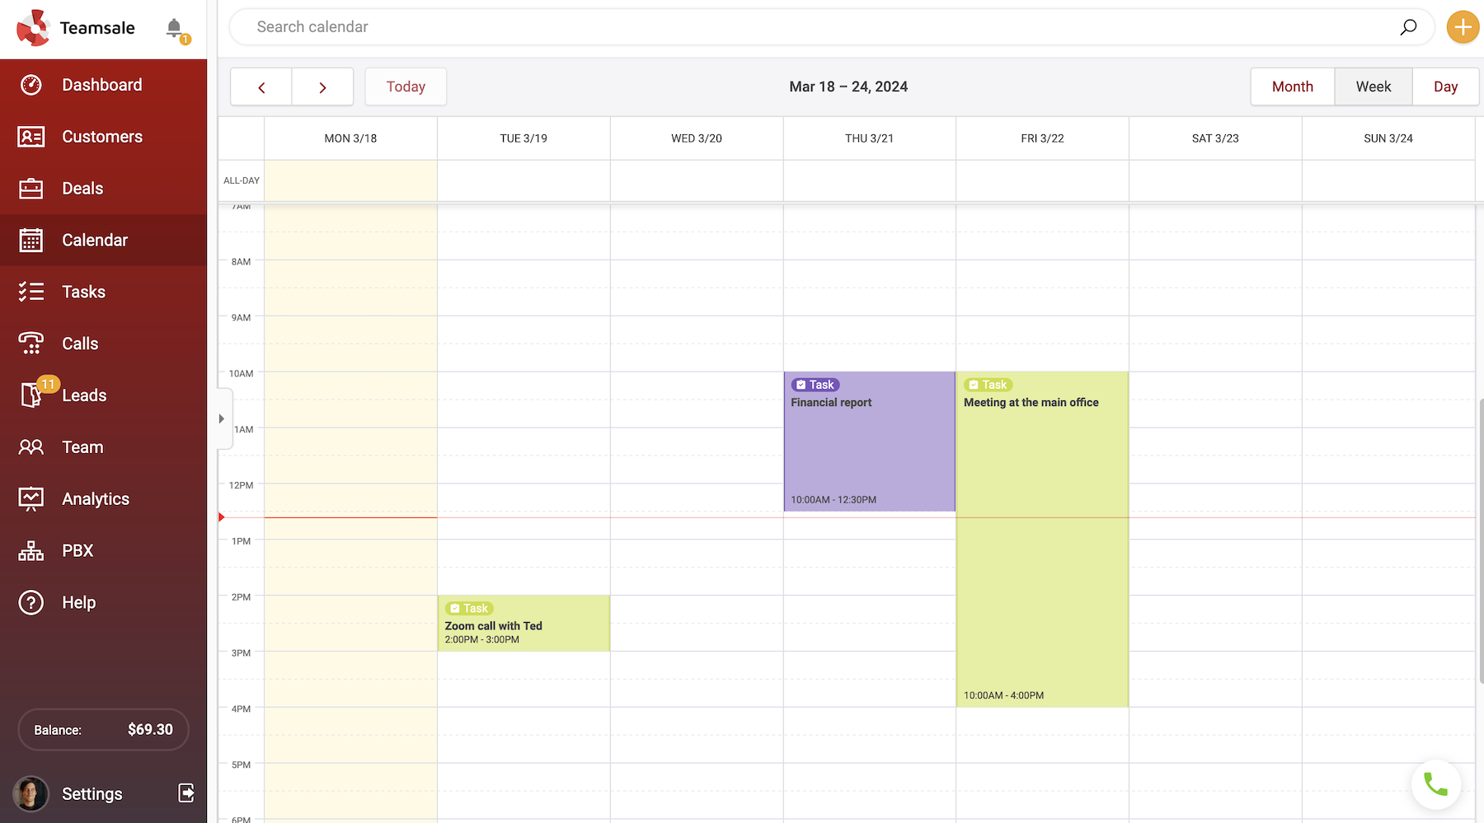The image size is (1484, 823).
Task: Expand the collapsed sidebar panel arrow
Action: [221, 419]
